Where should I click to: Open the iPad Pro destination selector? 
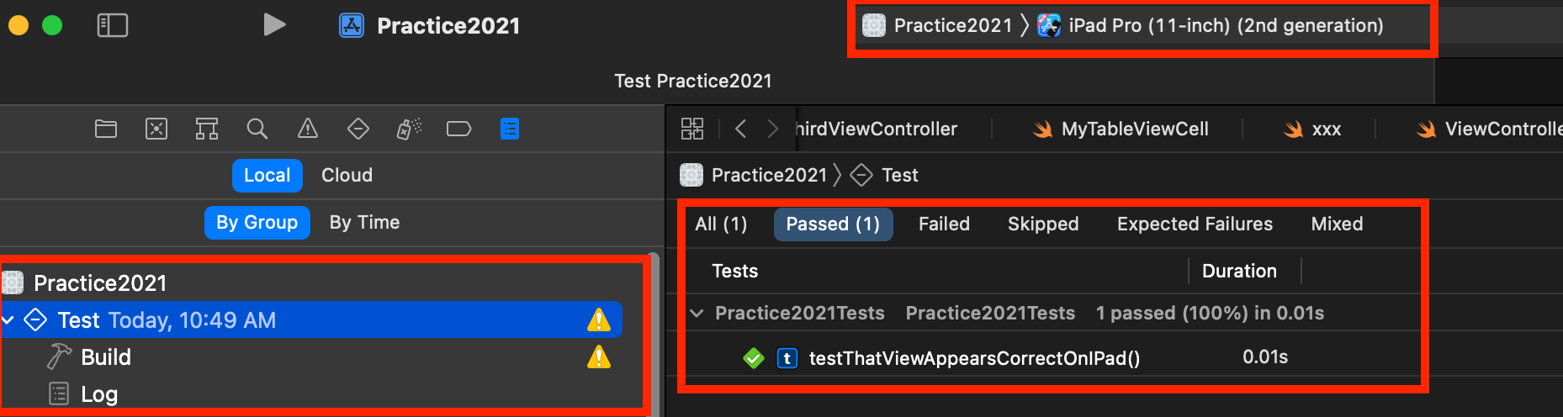pos(1226,25)
